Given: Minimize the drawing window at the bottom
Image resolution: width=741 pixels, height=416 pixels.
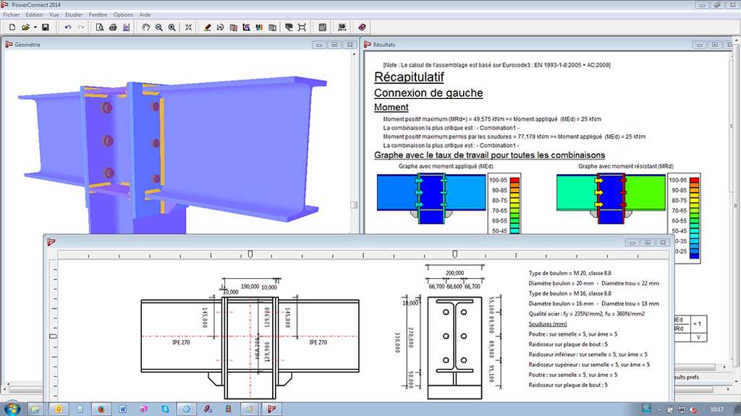Looking at the screenshot, I should point(632,243).
